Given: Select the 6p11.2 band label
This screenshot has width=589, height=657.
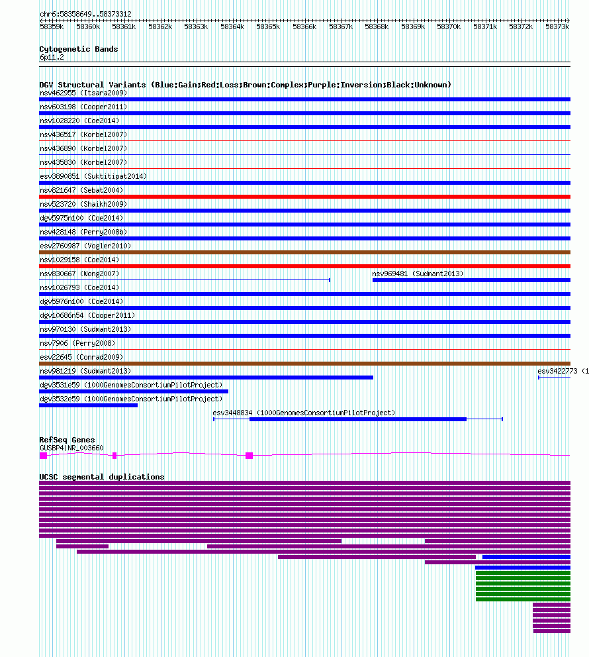Looking at the screenshot, I should [x=52, y=58].
